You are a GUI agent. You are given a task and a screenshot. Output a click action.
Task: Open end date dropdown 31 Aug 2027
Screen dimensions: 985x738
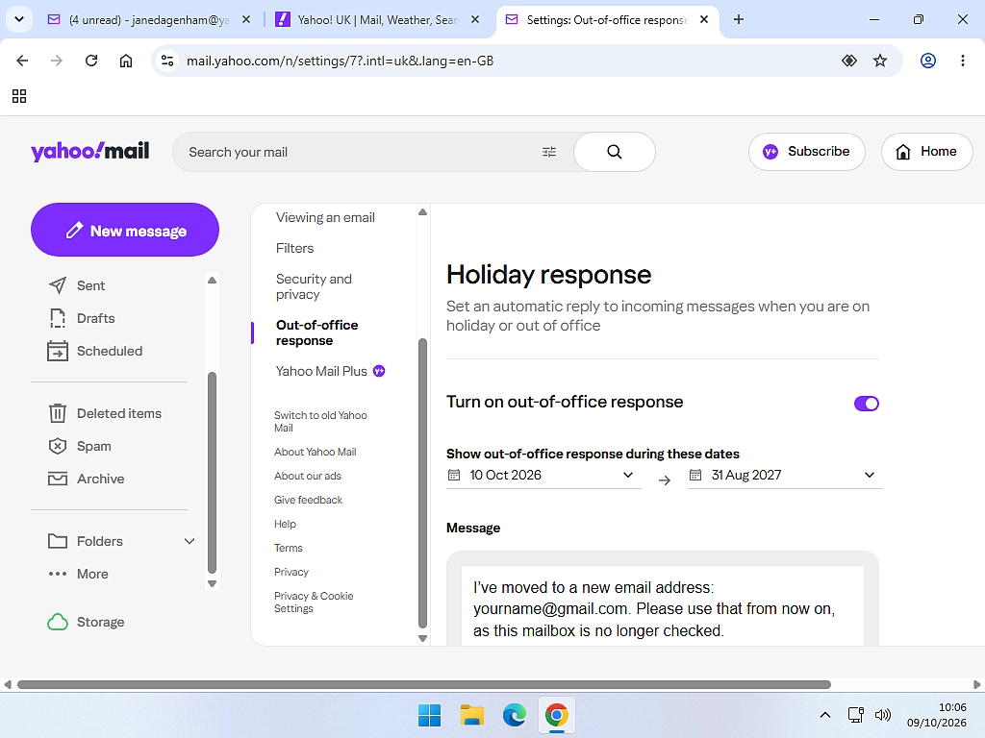pyautogui.click(x=785, y=475)
